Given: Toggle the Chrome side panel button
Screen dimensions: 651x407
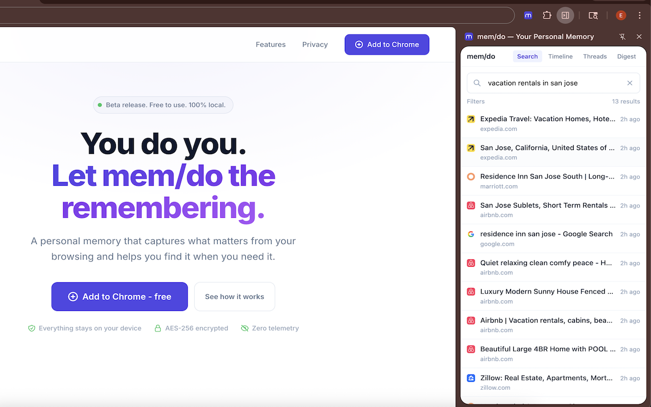Looking at the screenshot, I should [565, 15].
